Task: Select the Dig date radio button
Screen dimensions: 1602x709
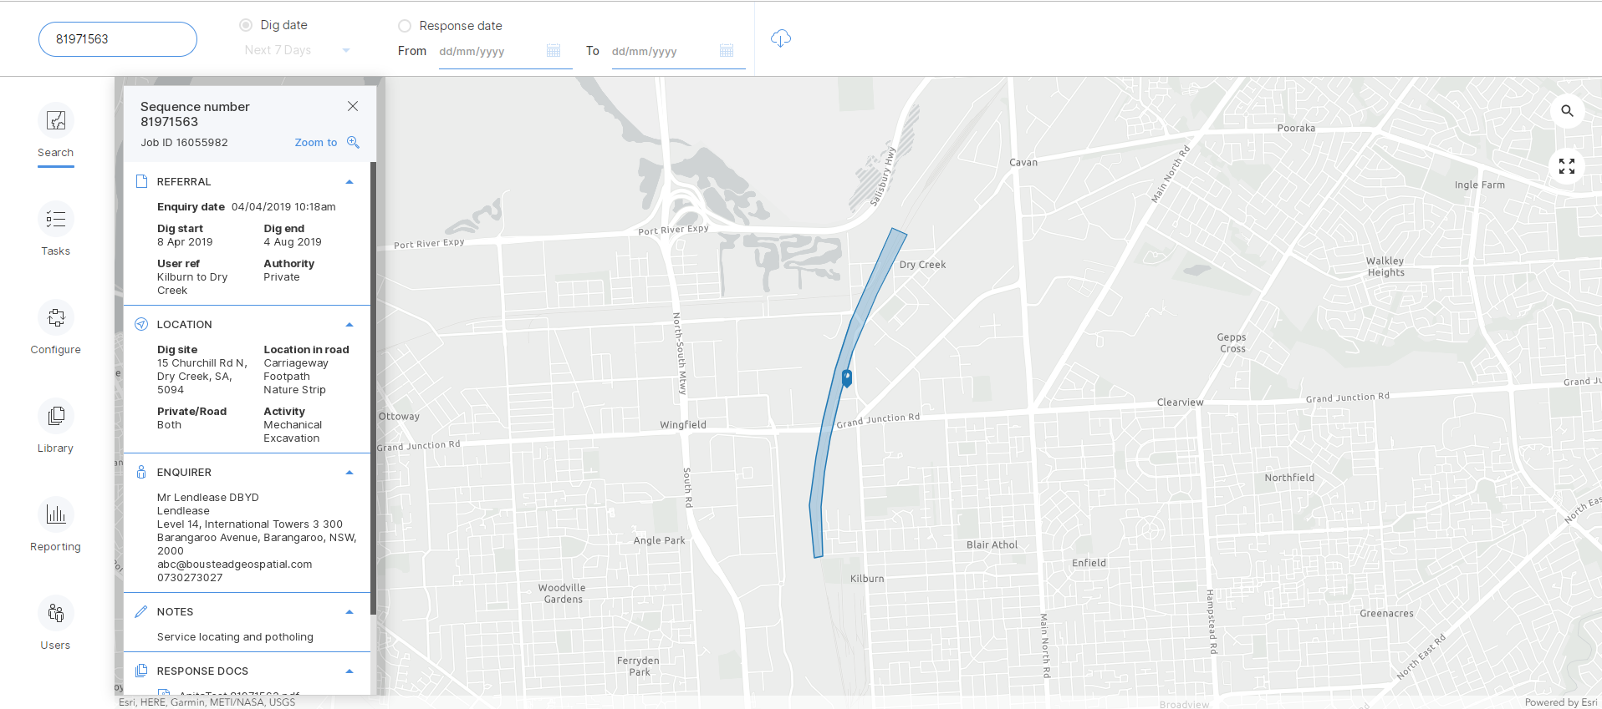Action: point(246,25)
